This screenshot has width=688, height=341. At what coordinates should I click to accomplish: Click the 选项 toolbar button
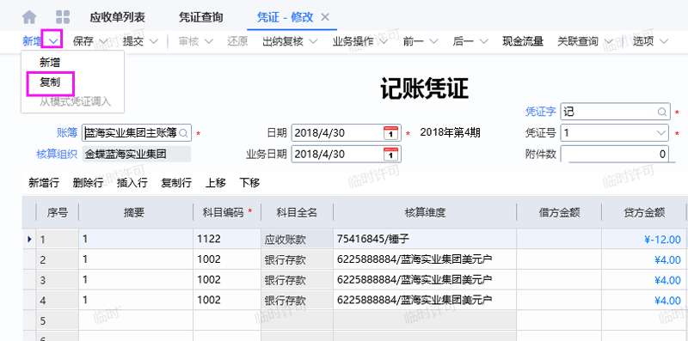pos(643,41)
